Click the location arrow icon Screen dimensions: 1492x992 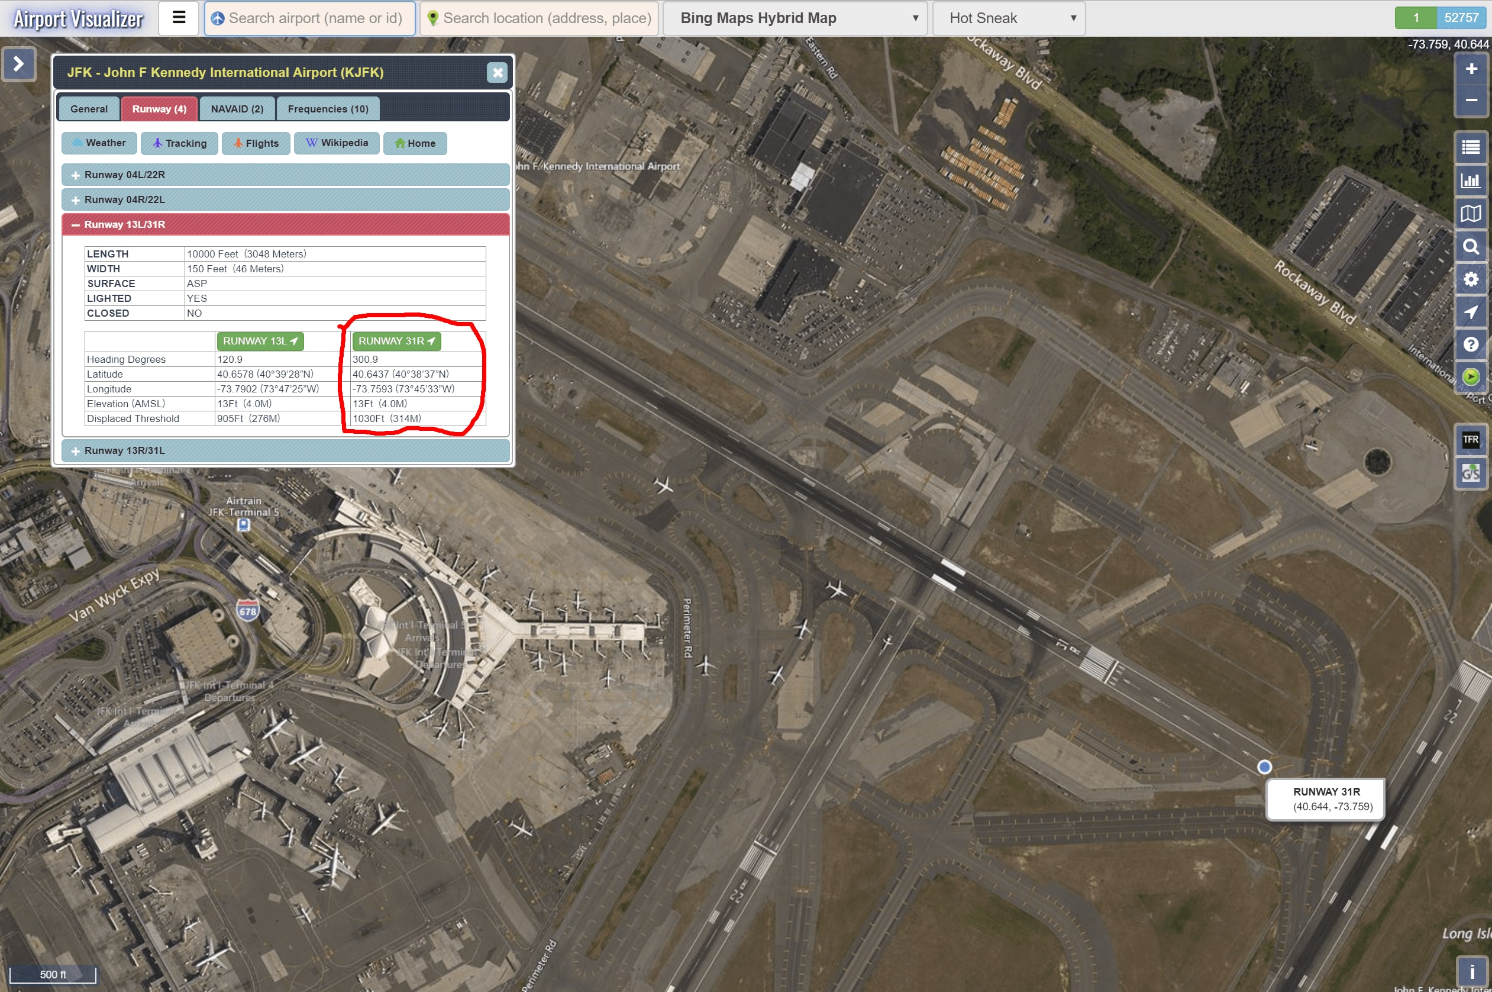[x=1471, y=312]
